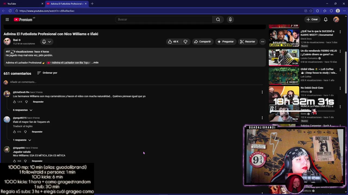348x195 pixels.
Task: Expand the 6 respuestas thread
Action: click(23, 110)
